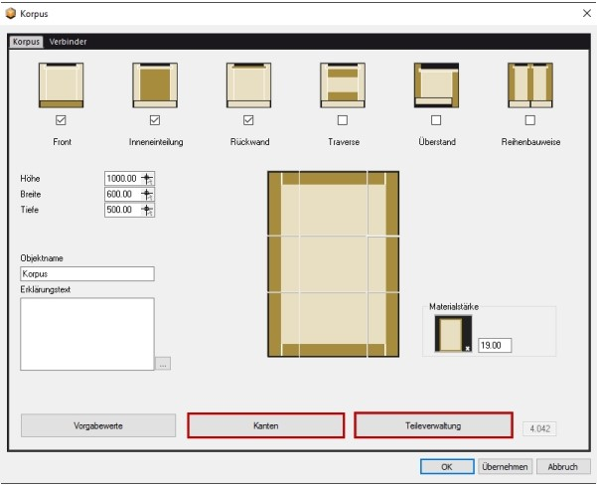Click the Objektname input field
This screenshot has height=485, width=597.
(86, 274)
